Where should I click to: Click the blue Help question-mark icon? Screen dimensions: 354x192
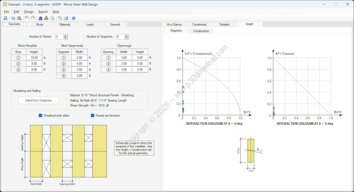(x=74, y=18)
